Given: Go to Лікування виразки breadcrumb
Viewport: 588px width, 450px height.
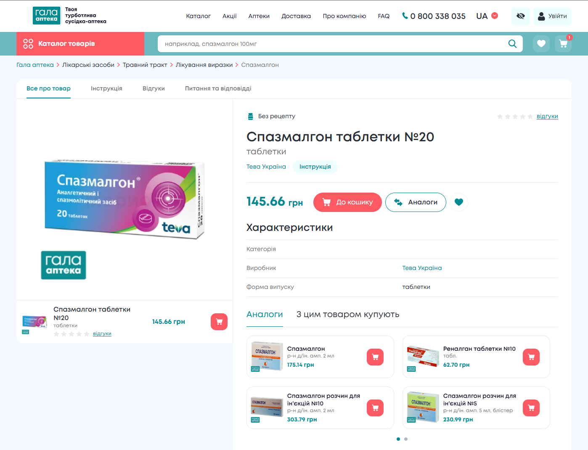Looking at the screenshot, I should point(204,65).
